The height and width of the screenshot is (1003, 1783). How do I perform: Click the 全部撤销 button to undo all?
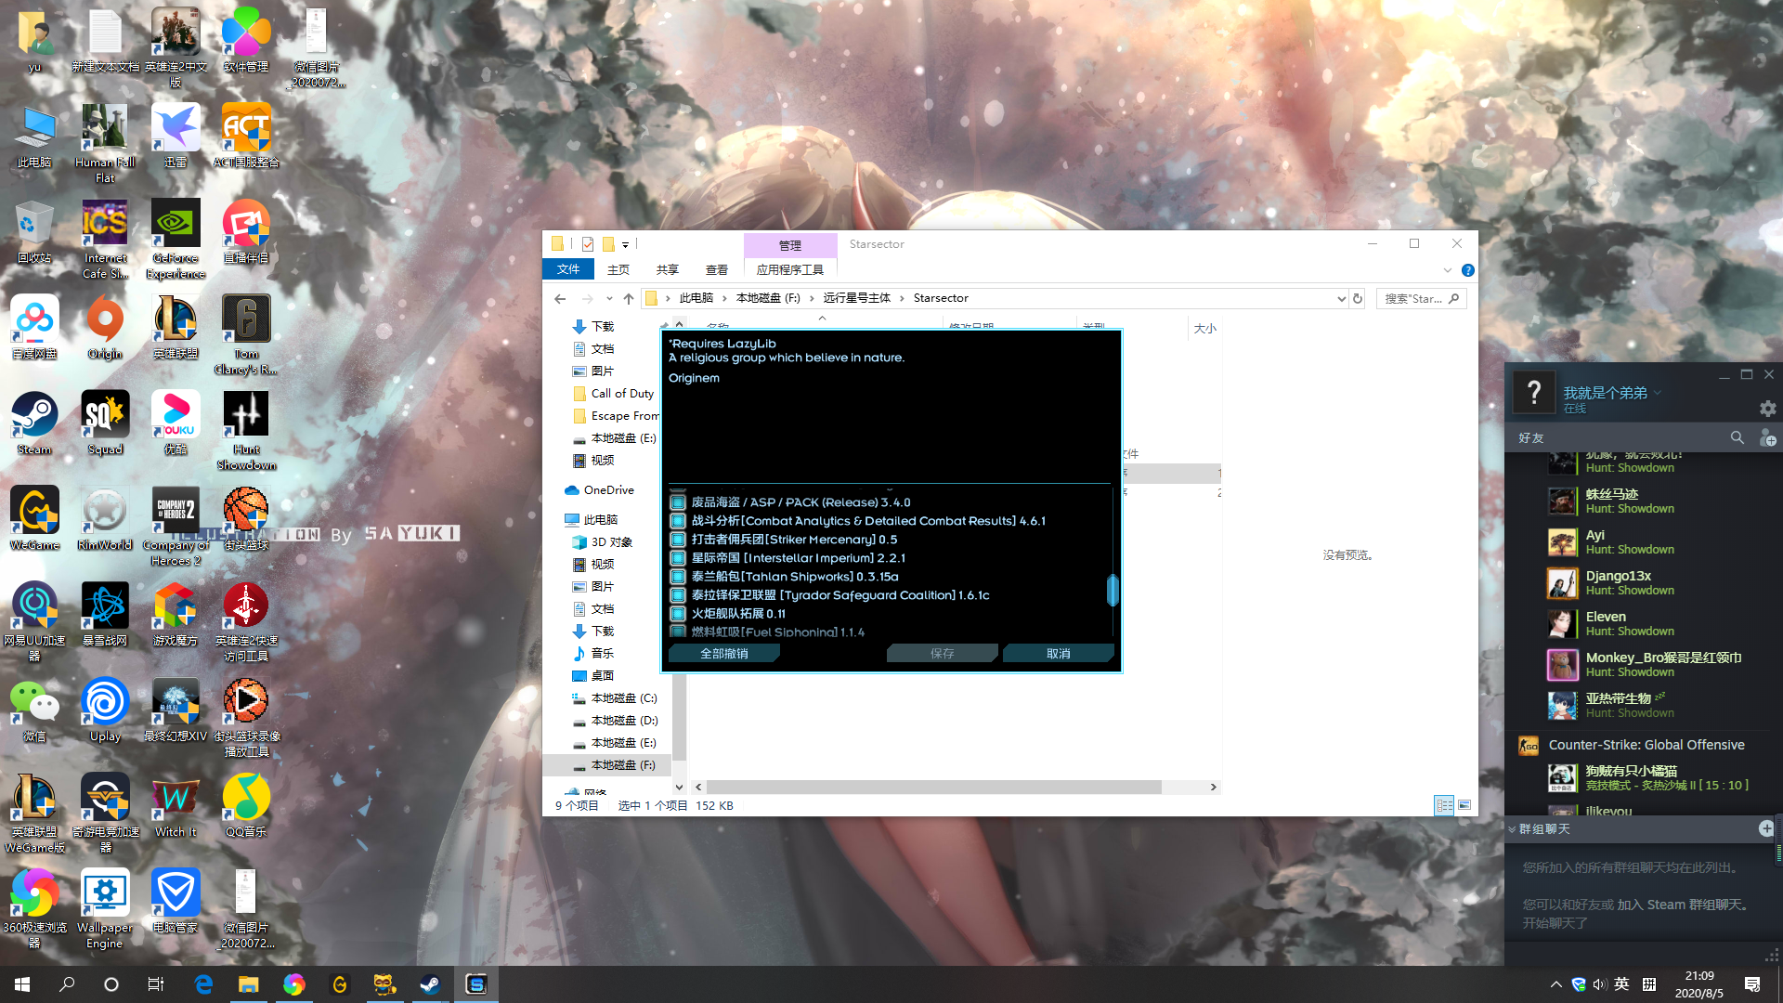pyautogui.click(x=723, y=653)
